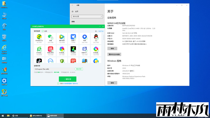Uncheck the 132.1MB 快转PDF card checkmark

[87, 51]
